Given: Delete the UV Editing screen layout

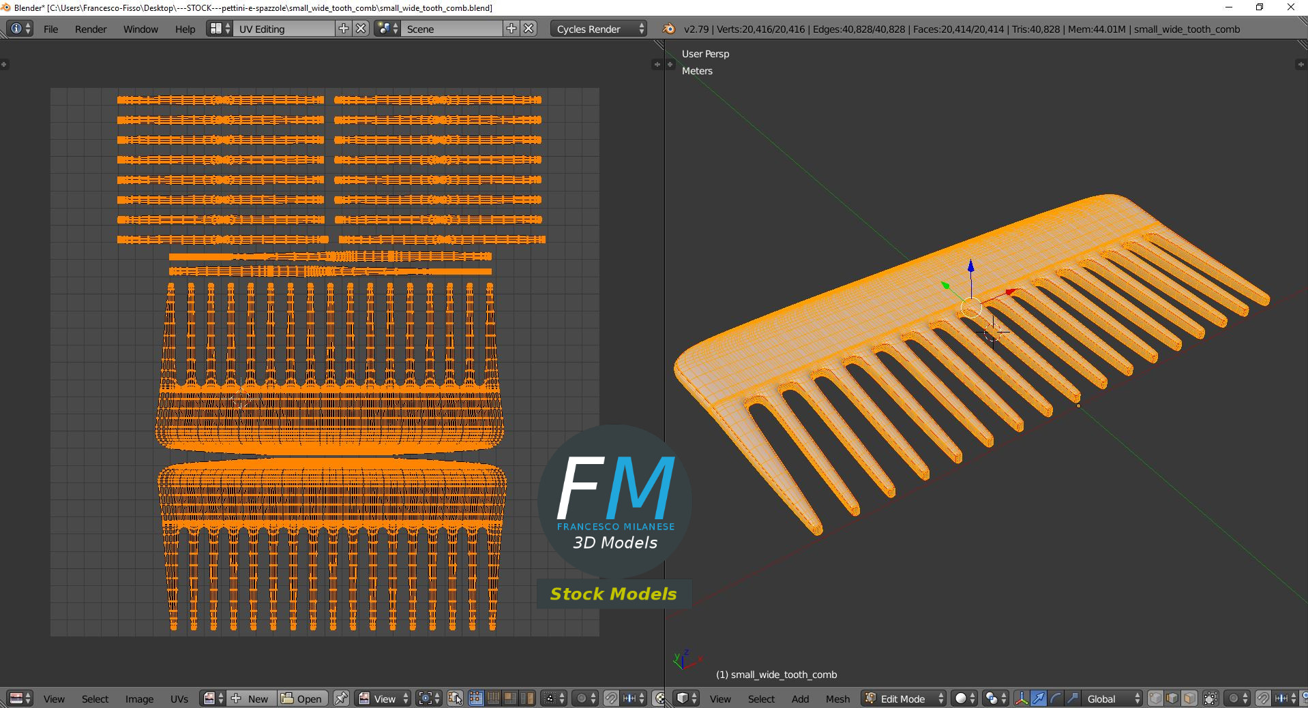Looking at the screenshot, I should point(361,29).
